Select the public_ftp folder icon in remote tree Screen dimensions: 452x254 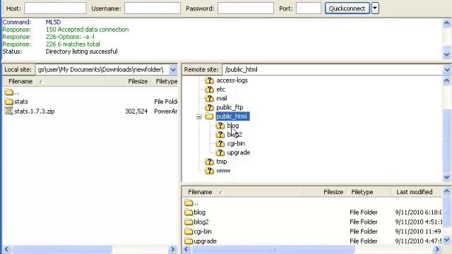point(210,107)
